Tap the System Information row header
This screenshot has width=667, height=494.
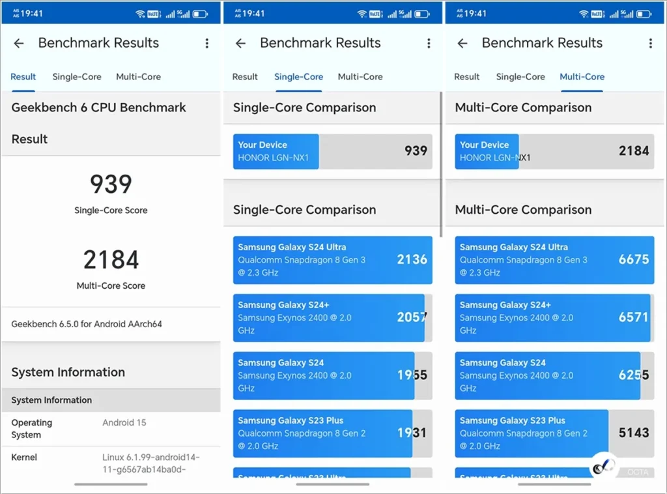(x=111, y=400)
